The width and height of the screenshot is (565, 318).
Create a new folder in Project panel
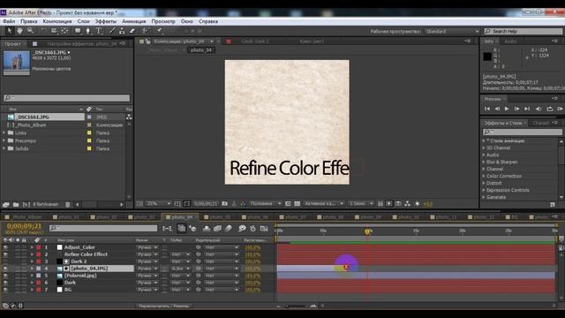pos(16,204)
